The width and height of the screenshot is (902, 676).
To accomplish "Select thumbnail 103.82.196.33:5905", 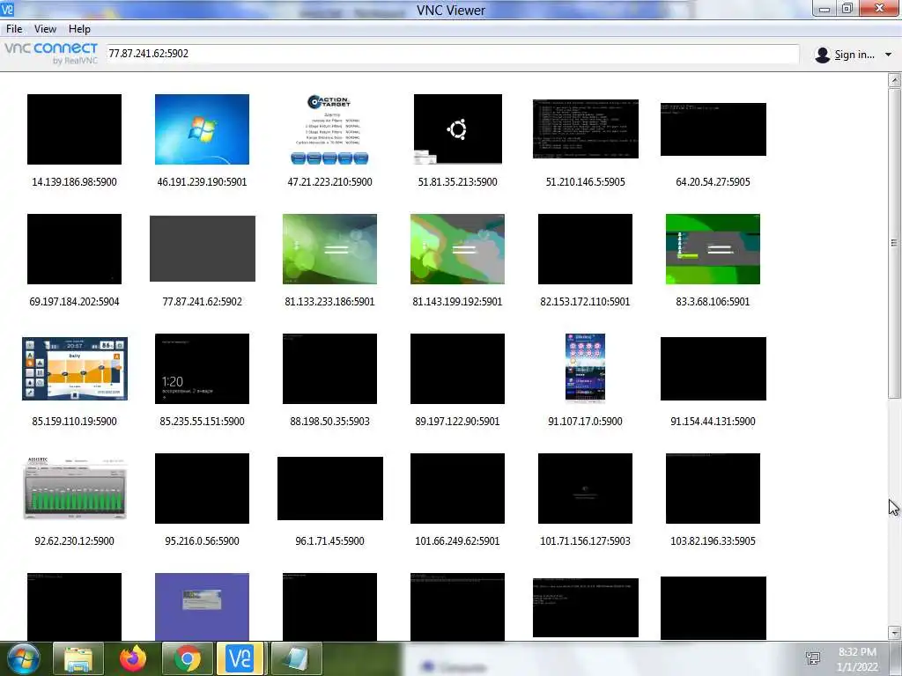I will [x=713, y=488].
